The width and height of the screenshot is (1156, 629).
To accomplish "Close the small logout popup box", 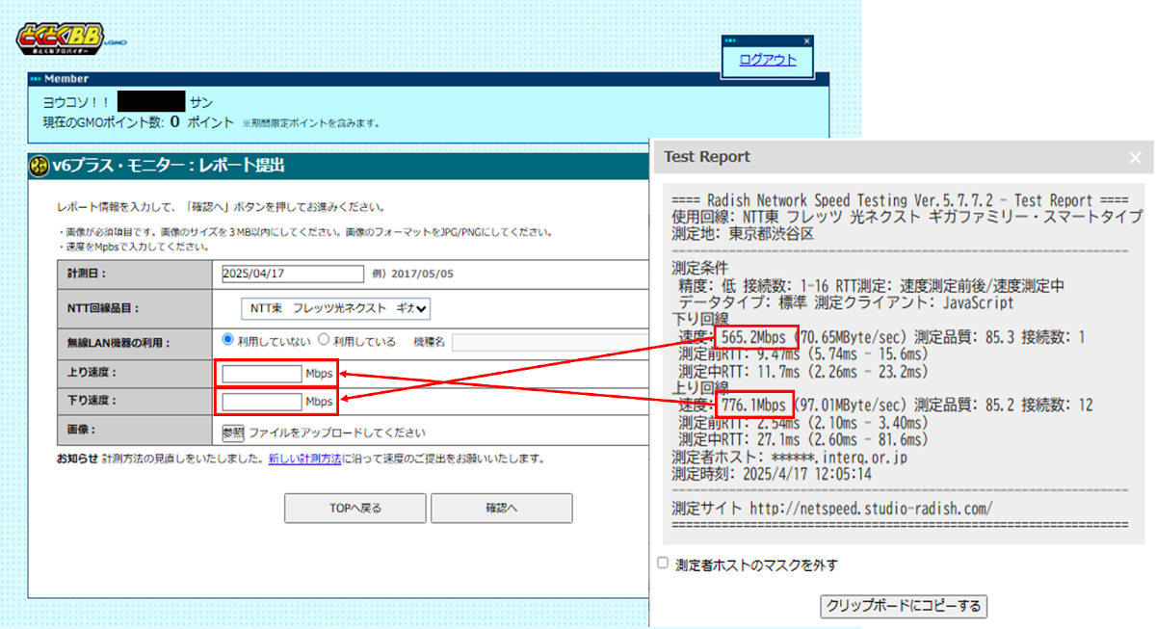I will (x=807, y=41).
